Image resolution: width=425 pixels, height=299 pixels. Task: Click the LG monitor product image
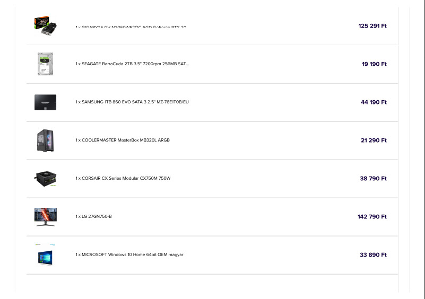coord(45,217)
